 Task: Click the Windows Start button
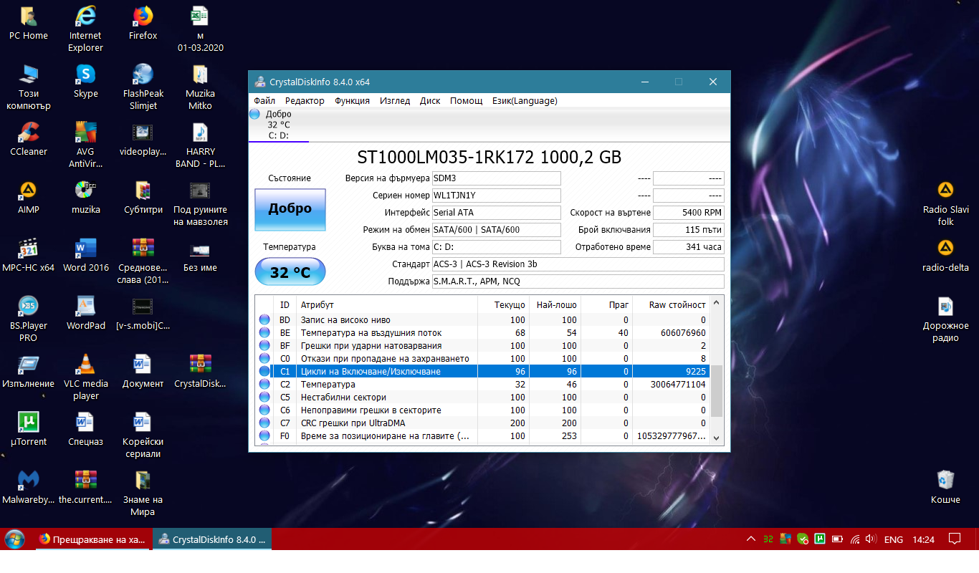coord(15,539)
